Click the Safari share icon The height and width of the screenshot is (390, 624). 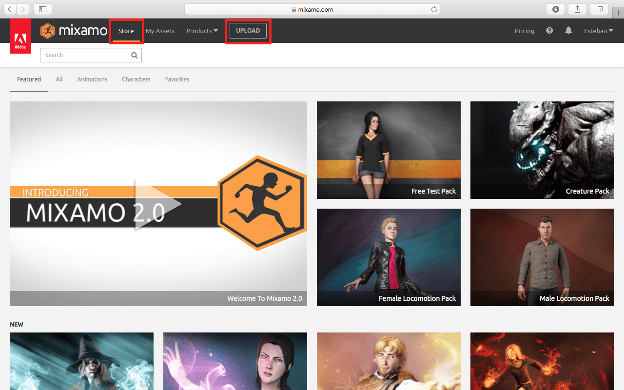point(577,9)
